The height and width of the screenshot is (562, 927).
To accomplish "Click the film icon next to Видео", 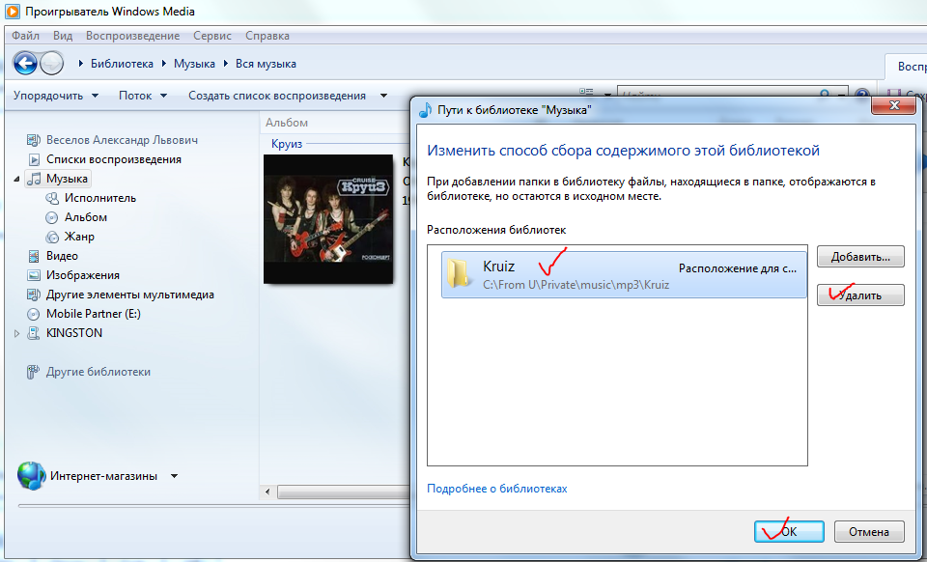I will click(35, 256).
